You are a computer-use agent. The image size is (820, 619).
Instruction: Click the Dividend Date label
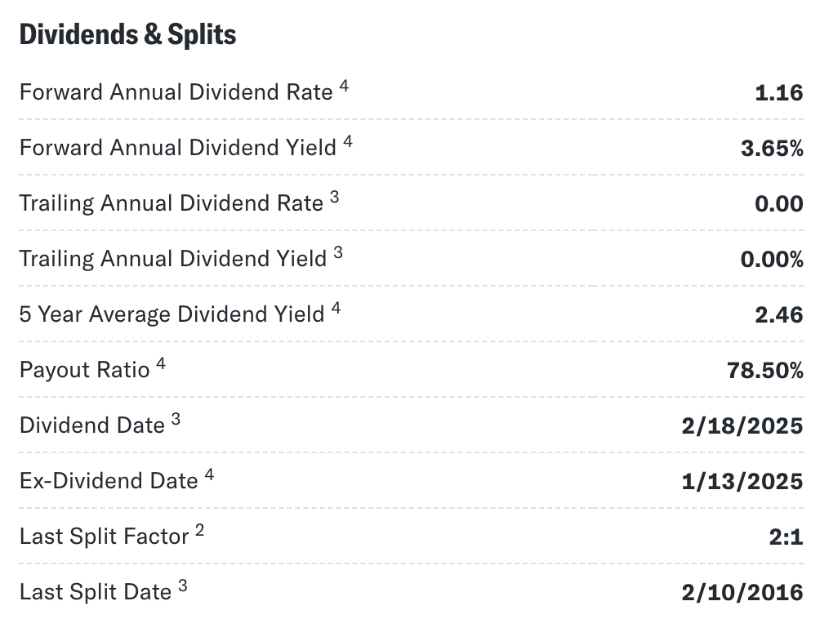tap(92, 425)
